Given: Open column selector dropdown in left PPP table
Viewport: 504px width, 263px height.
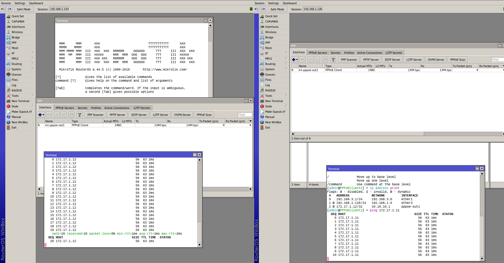Looking at the screenshot, I should point(250,121).
